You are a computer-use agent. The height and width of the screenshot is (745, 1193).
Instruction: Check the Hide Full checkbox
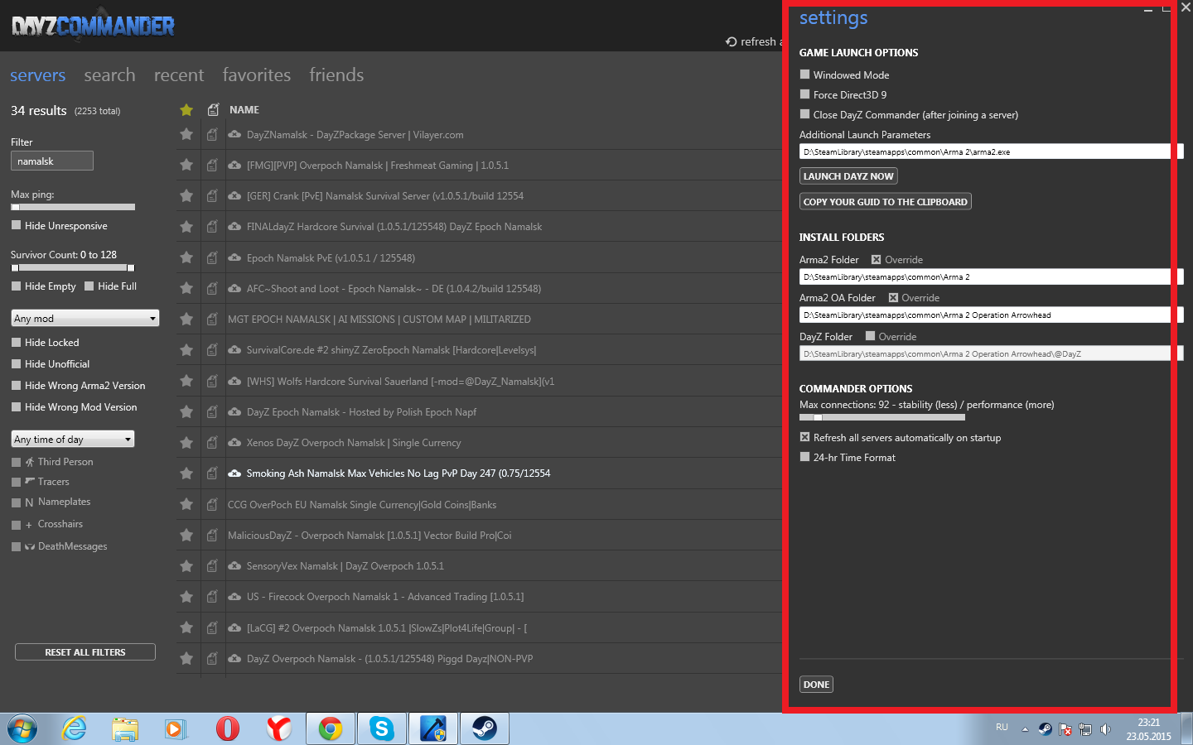[x=89, y=286]
